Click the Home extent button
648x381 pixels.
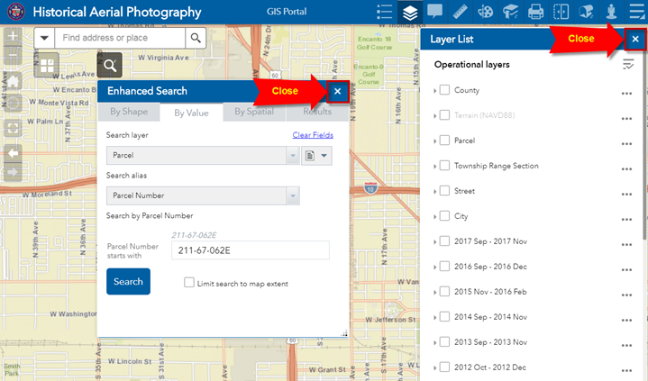[x=13, y=82]
